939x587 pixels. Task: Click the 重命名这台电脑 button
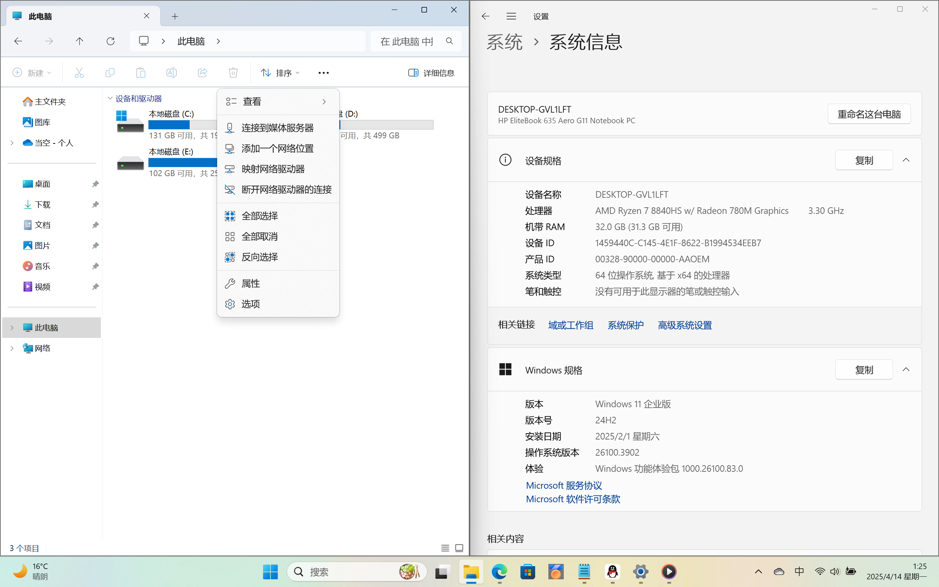(x=869, y=114)
